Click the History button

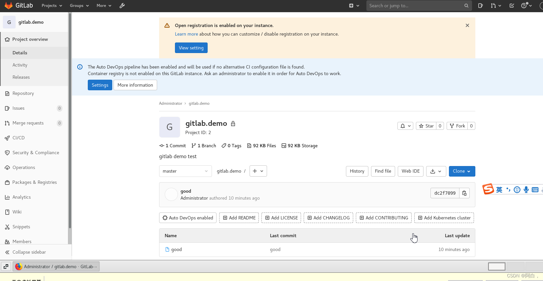point(357,171)
